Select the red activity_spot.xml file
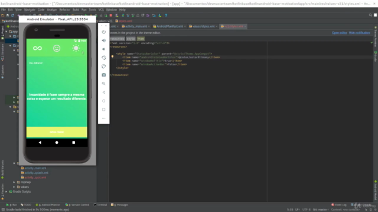The width and height of the screenshot is (378, 212). click(35, 177)
